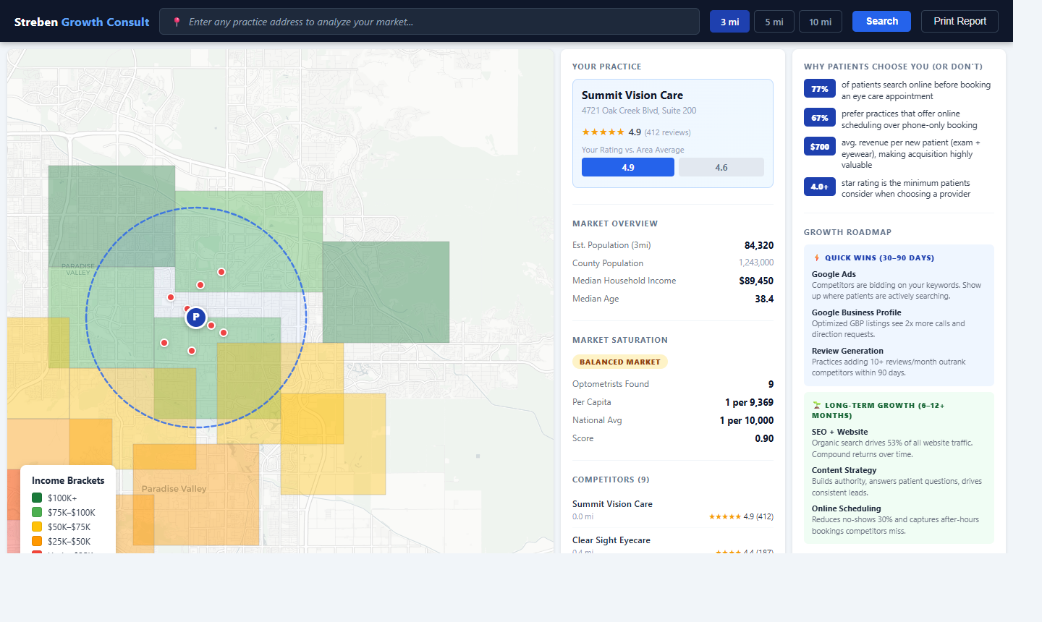Screen dimensions: 1042x622
Task: Expand the Growth Roadmap section
Action: [x=847, y=231]
